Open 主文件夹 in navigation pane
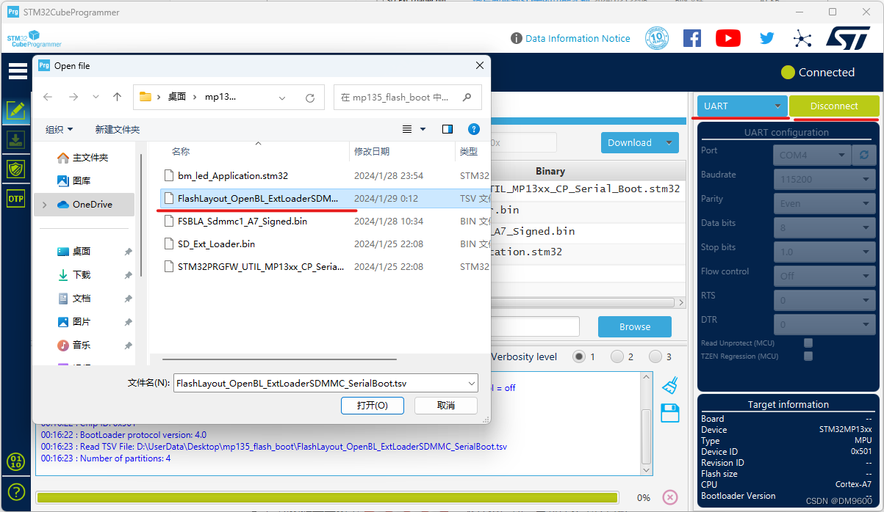 (x=82, y=158)
